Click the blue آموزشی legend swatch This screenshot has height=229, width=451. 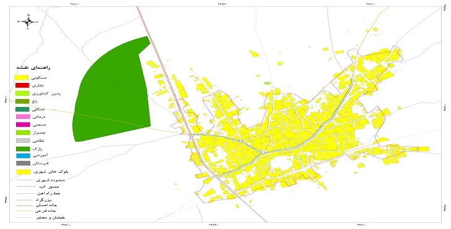(x=23, y=156)
